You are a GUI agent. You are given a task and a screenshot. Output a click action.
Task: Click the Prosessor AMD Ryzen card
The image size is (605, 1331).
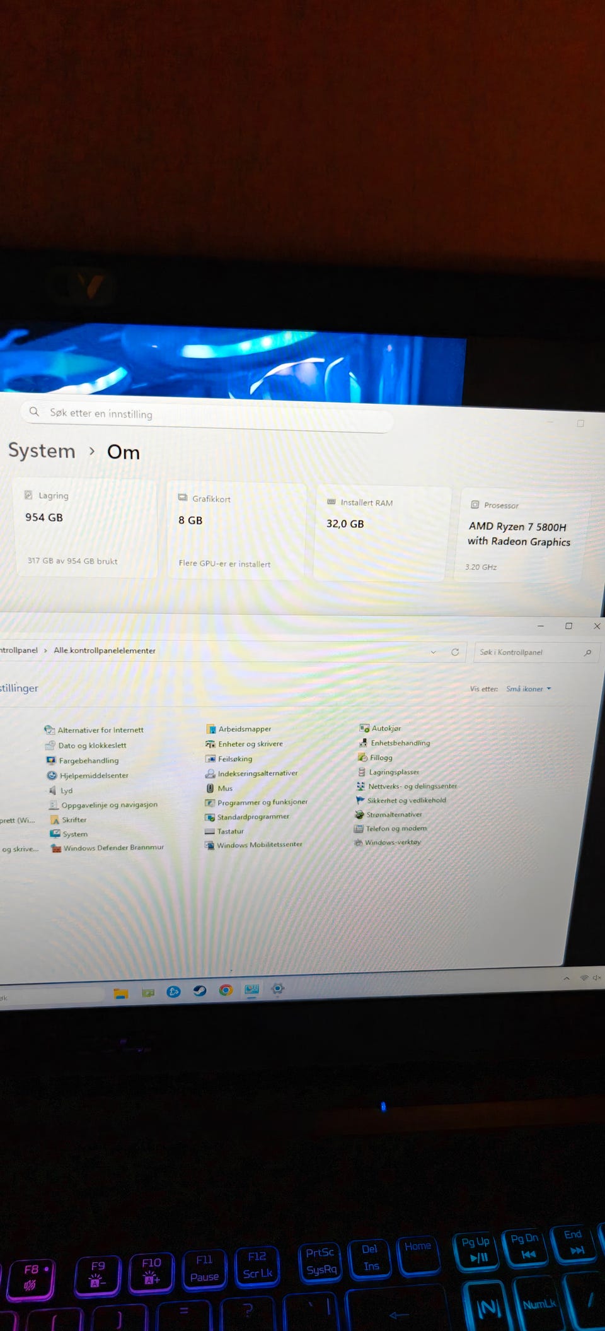click(x=523, y=535)
